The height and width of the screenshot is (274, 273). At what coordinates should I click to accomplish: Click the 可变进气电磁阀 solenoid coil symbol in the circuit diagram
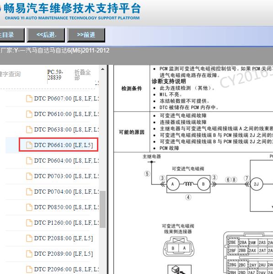(188, 184)
